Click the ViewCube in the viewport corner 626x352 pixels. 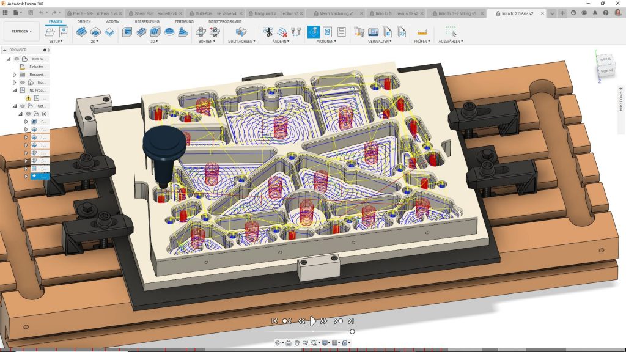pos(605,65)
